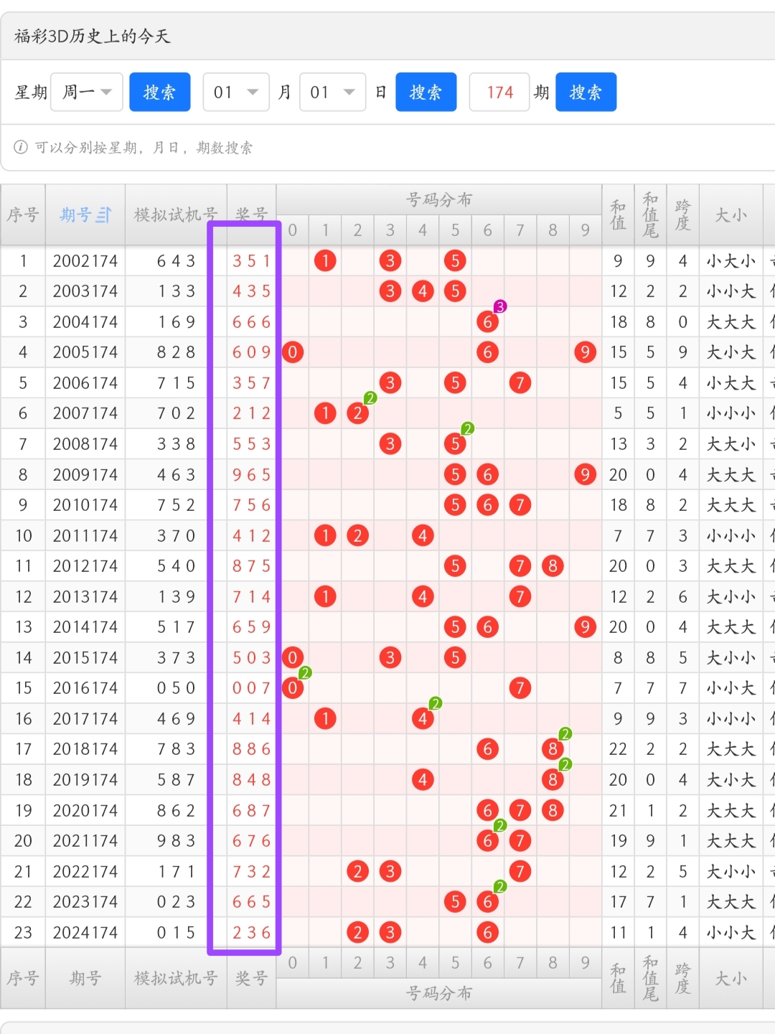Click the 序号 column header at top
775x1034 pixels.
(x=23, y=215)
